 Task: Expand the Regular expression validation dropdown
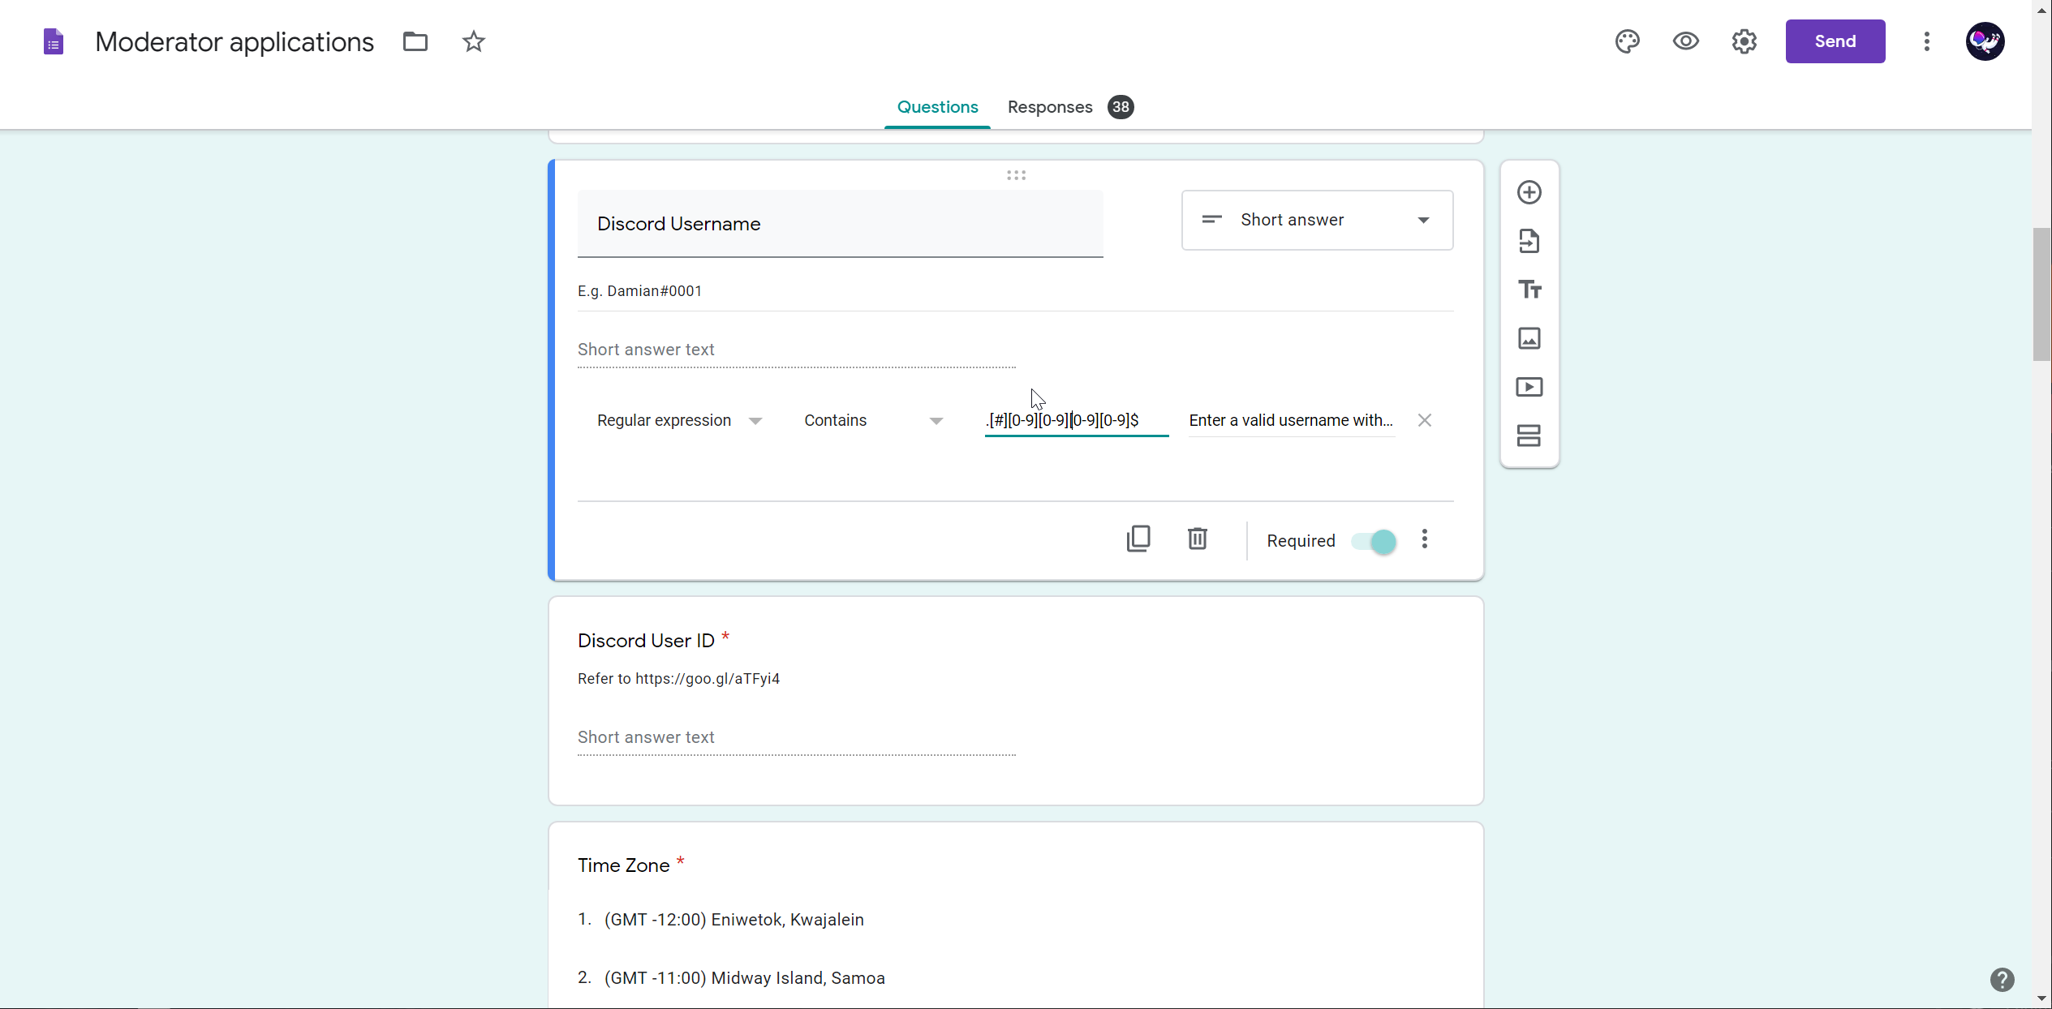[x=678, y=420]
